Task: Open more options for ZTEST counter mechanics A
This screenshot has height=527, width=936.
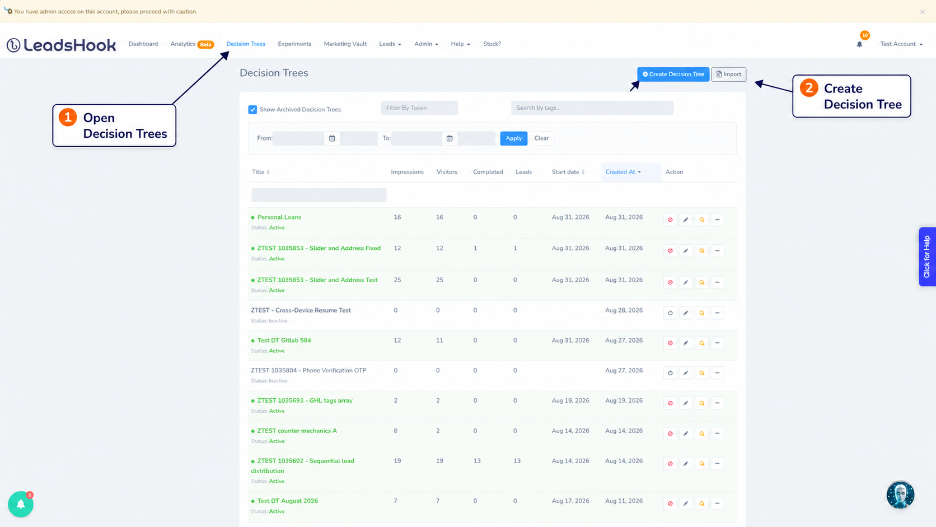Action: click(x=717, y=433)
